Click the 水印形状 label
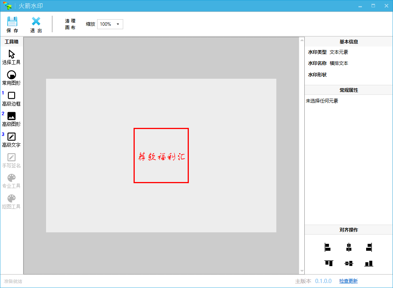393x288 pixels. (317, 75)
